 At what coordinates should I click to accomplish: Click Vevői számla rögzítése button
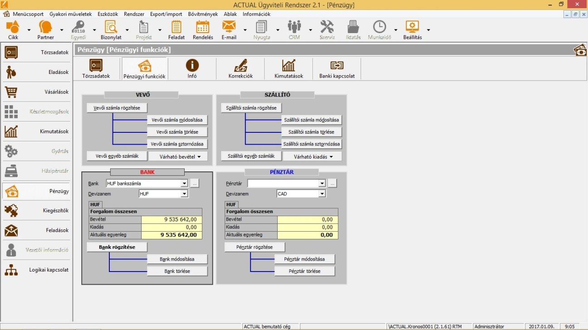pos(117,108)
